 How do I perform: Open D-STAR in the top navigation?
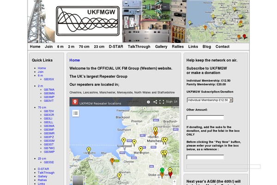pyautogui.click(x=116, y=47)
